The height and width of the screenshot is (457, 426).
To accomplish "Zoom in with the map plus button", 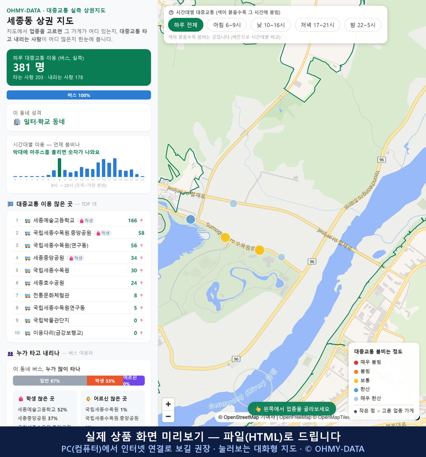I will click(x=168, y=404).
